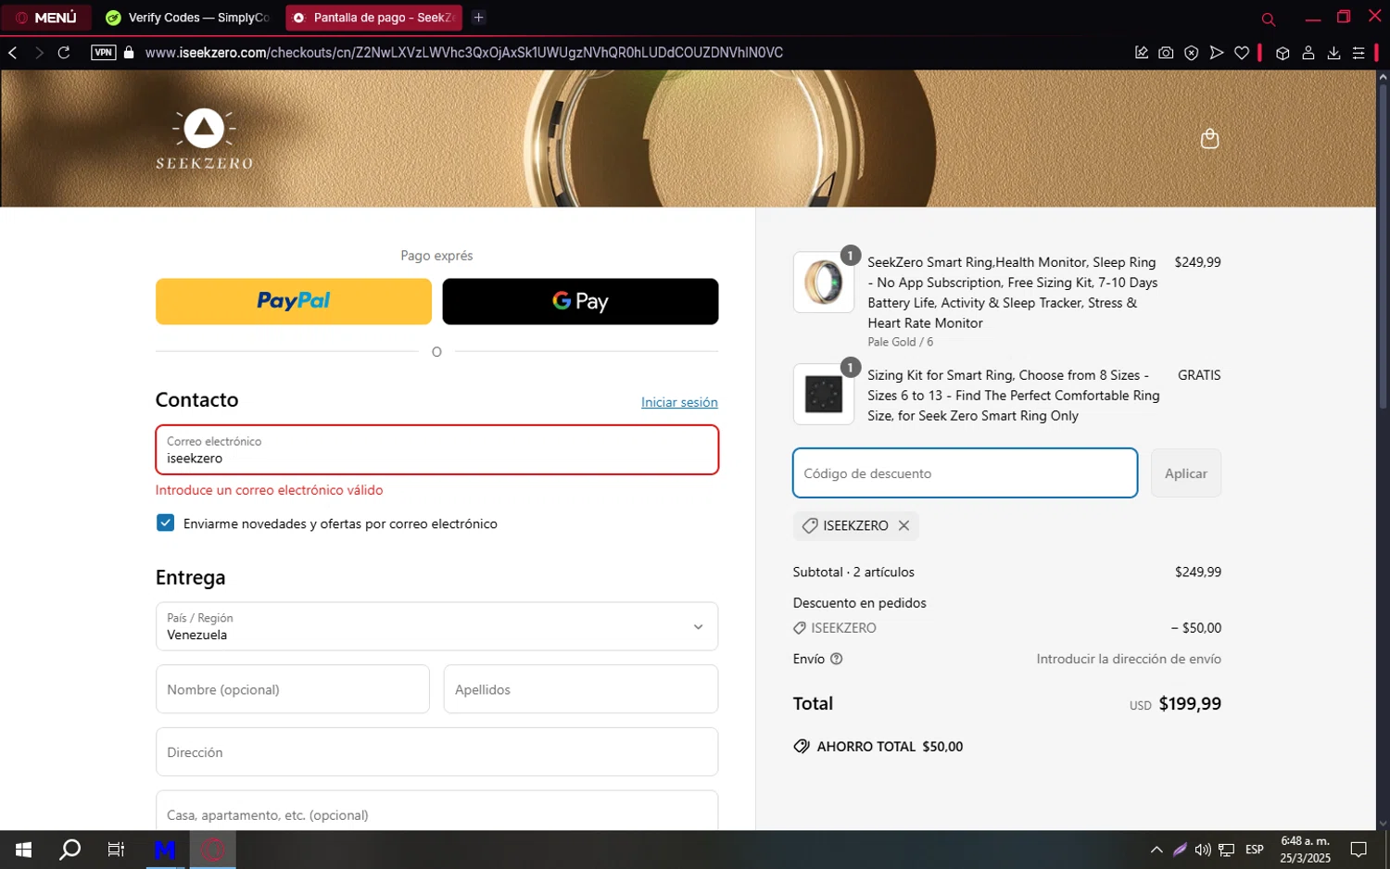Open a new browser tab
The height and width of the screenshot is (869, 1390).
click(479, 18)
